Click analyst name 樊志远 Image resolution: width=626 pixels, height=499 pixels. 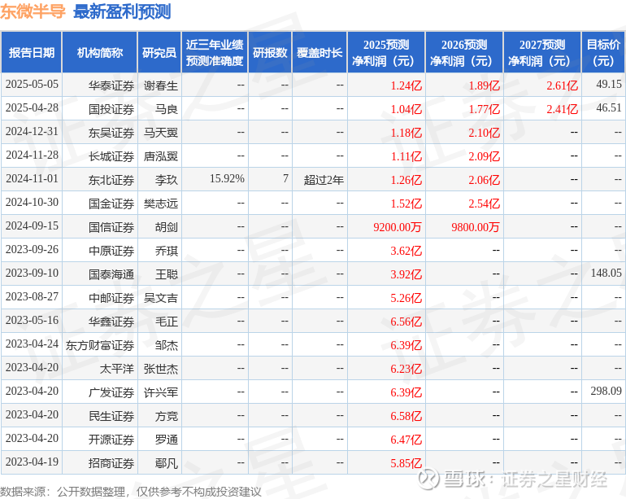coord(160,204)
